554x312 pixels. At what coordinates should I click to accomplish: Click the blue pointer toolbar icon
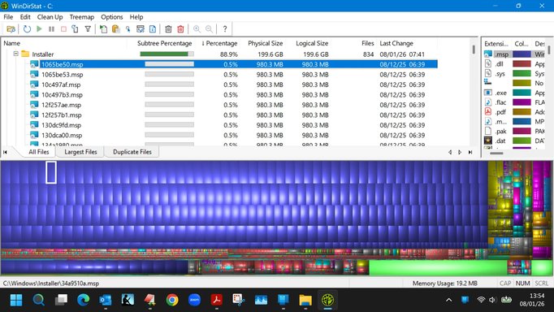pyautogui.click(x=128, y=29)
